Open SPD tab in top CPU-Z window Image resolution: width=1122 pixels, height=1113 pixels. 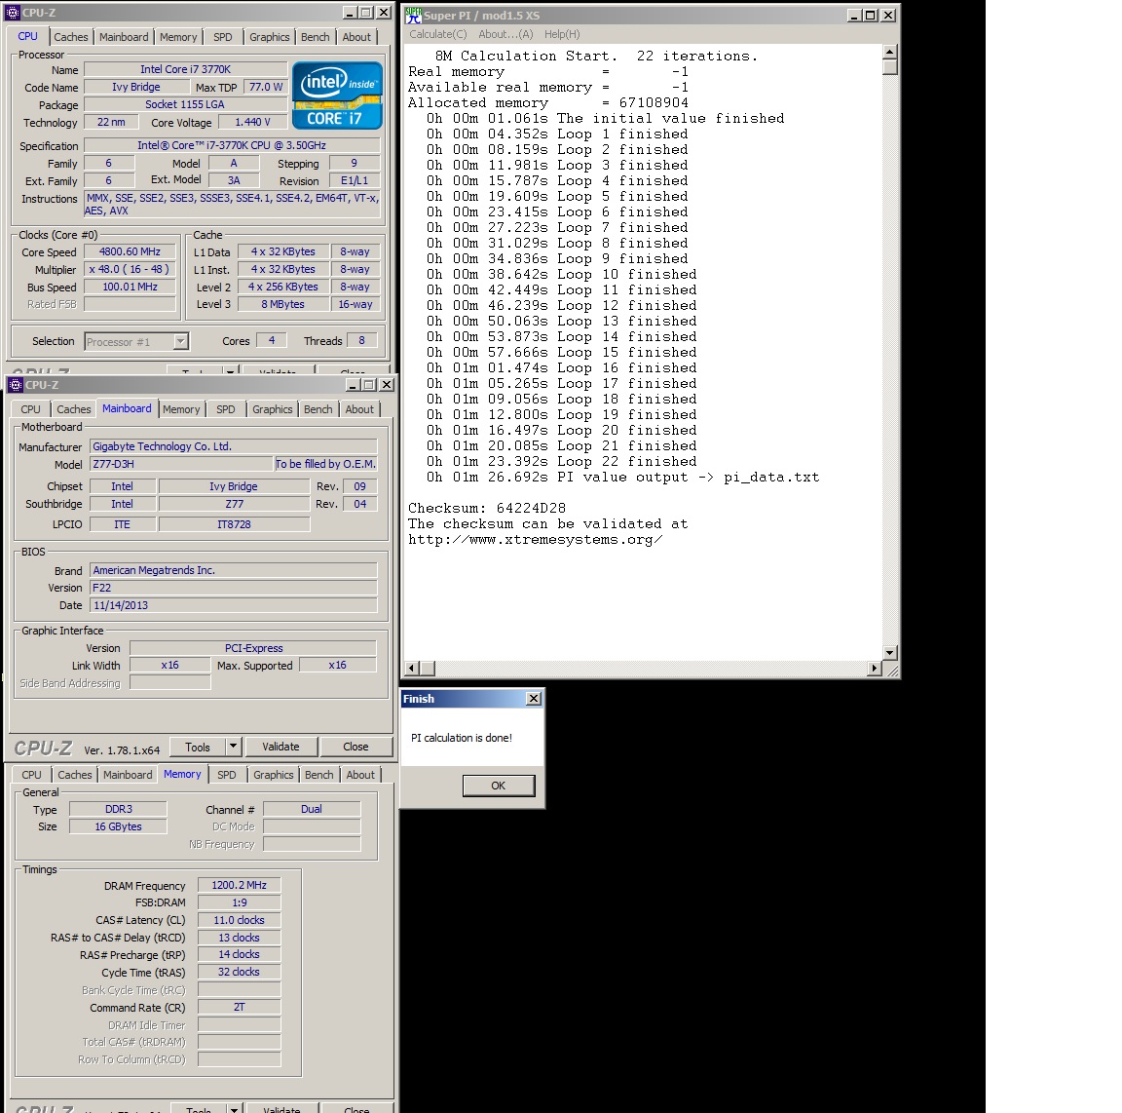[222, 37]
